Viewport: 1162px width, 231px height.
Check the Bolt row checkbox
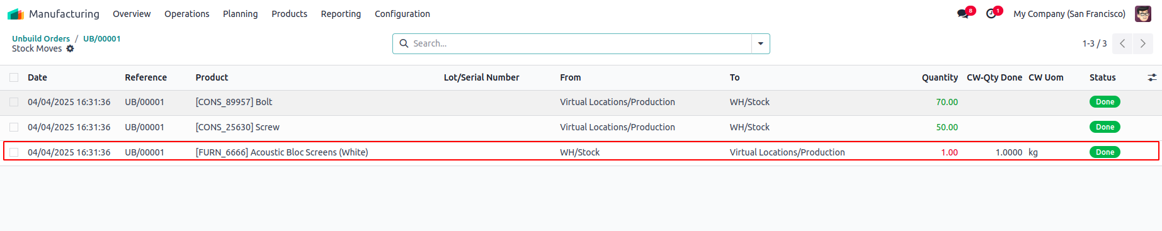(14, 102)
